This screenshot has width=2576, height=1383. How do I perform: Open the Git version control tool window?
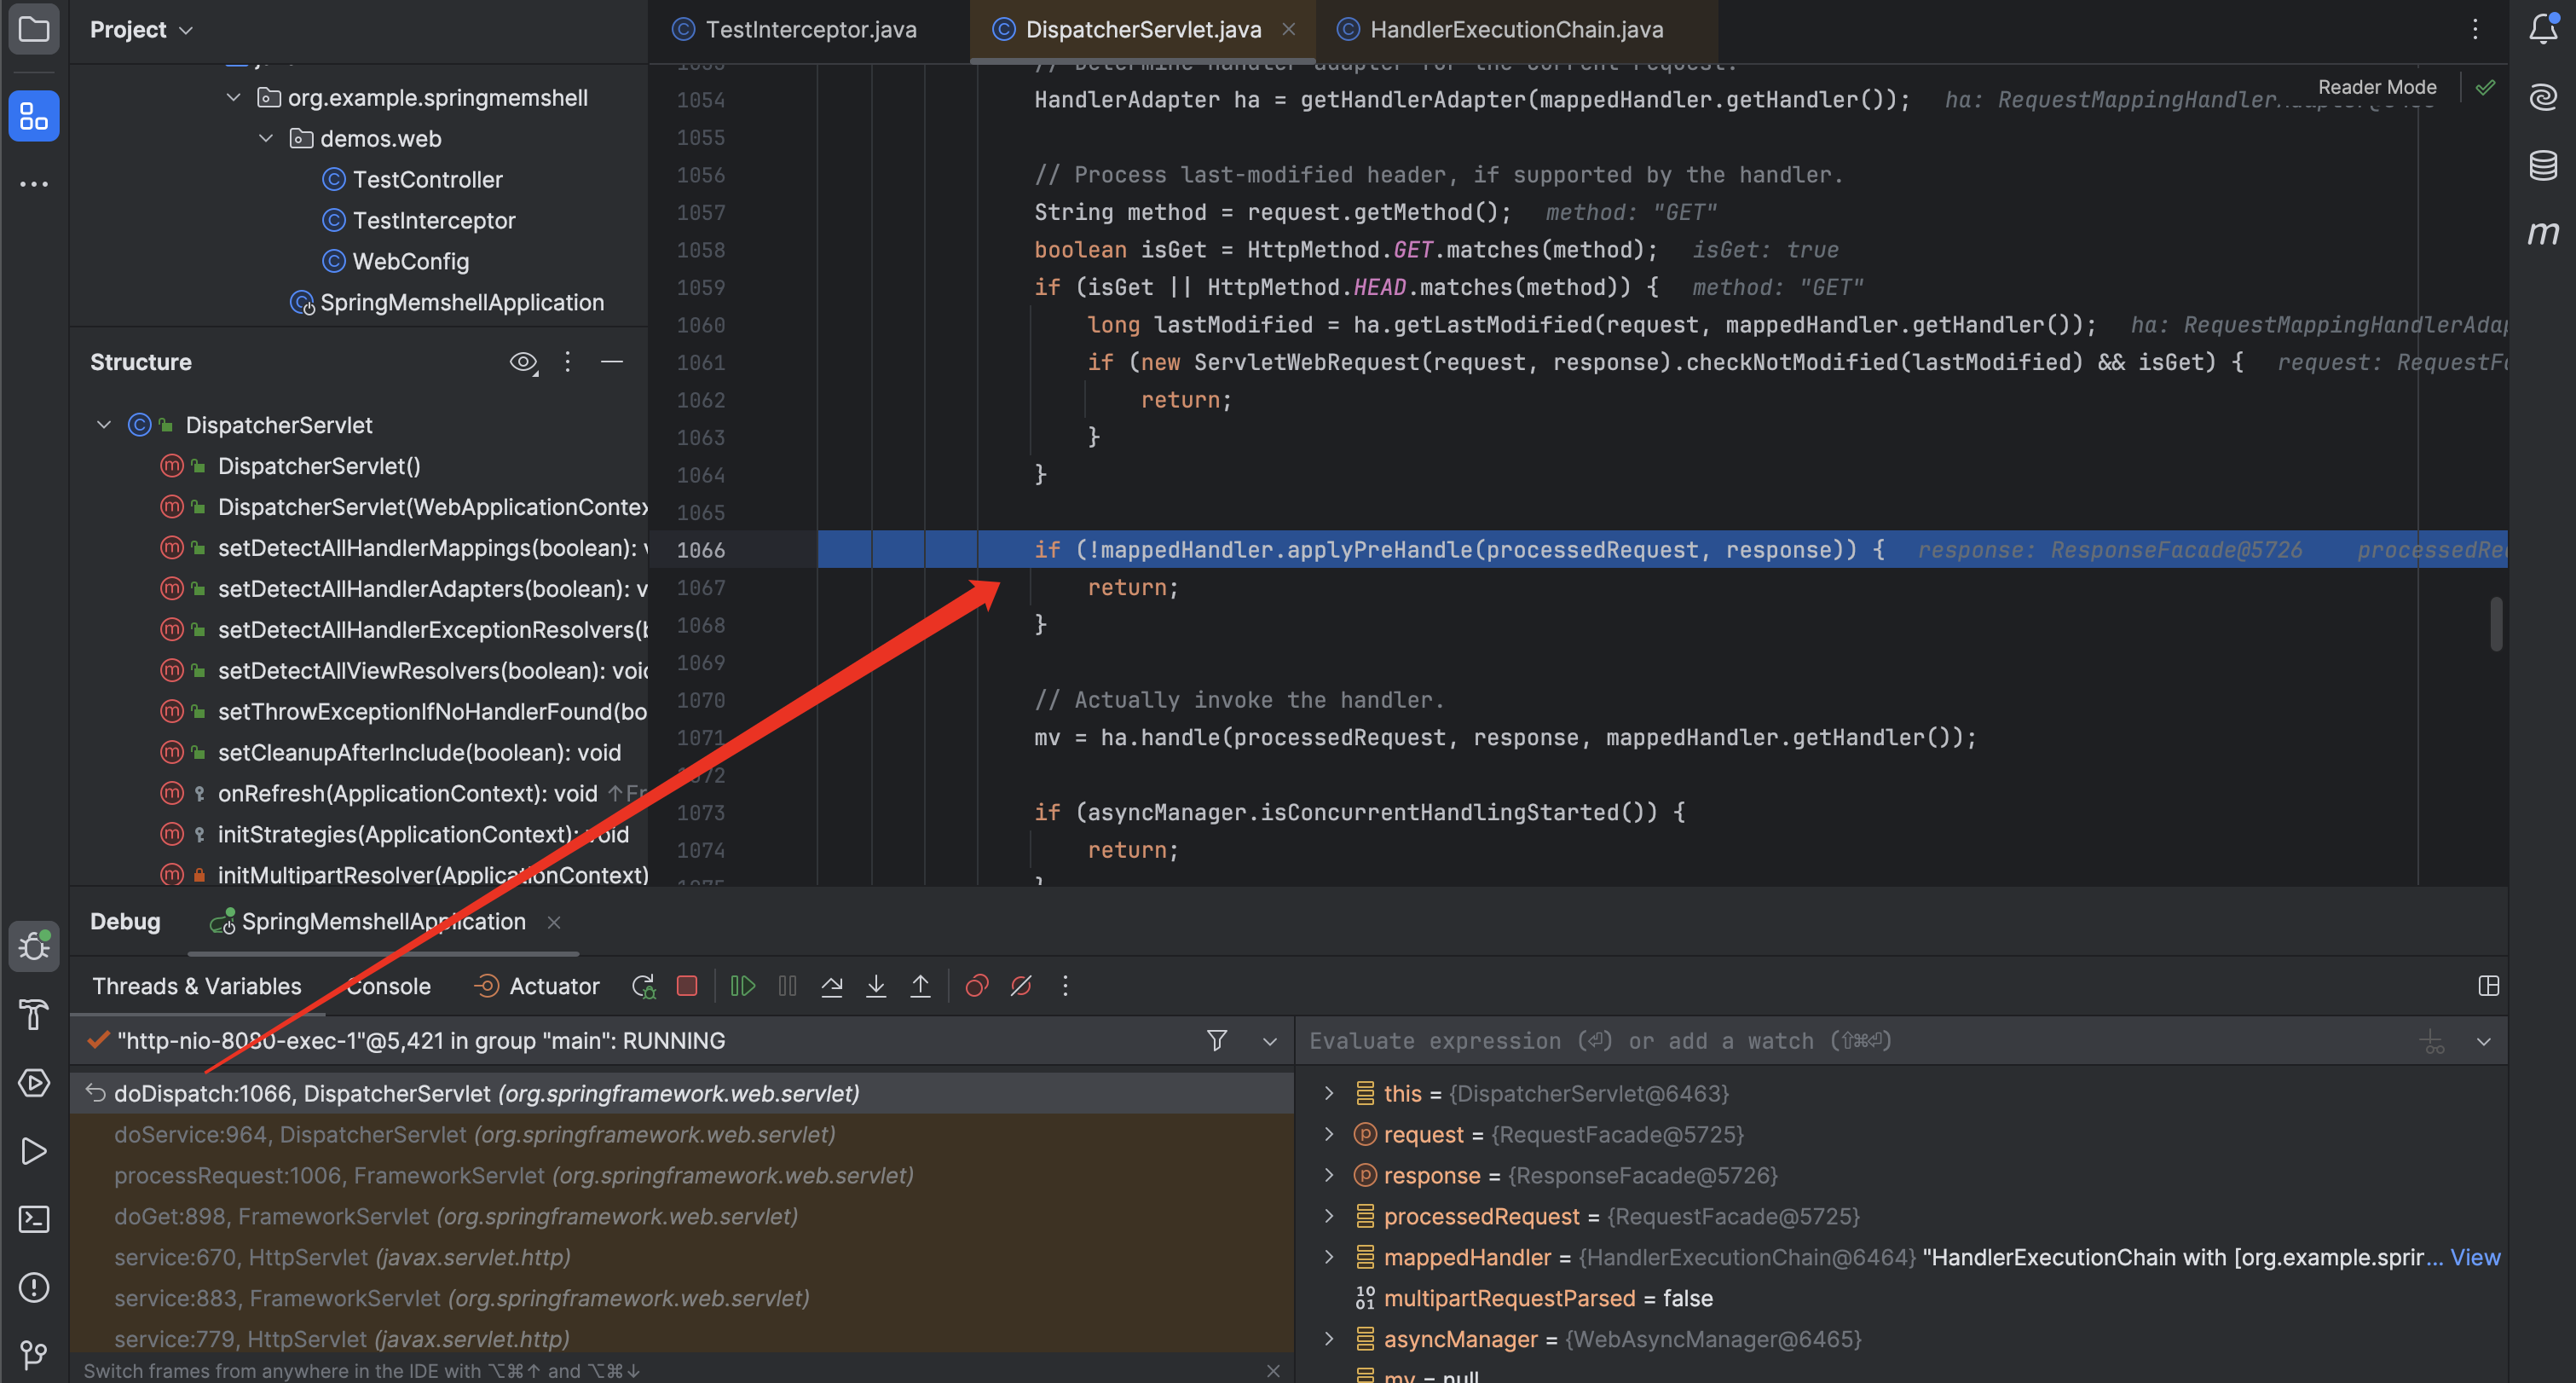(x=34, y=1354)
